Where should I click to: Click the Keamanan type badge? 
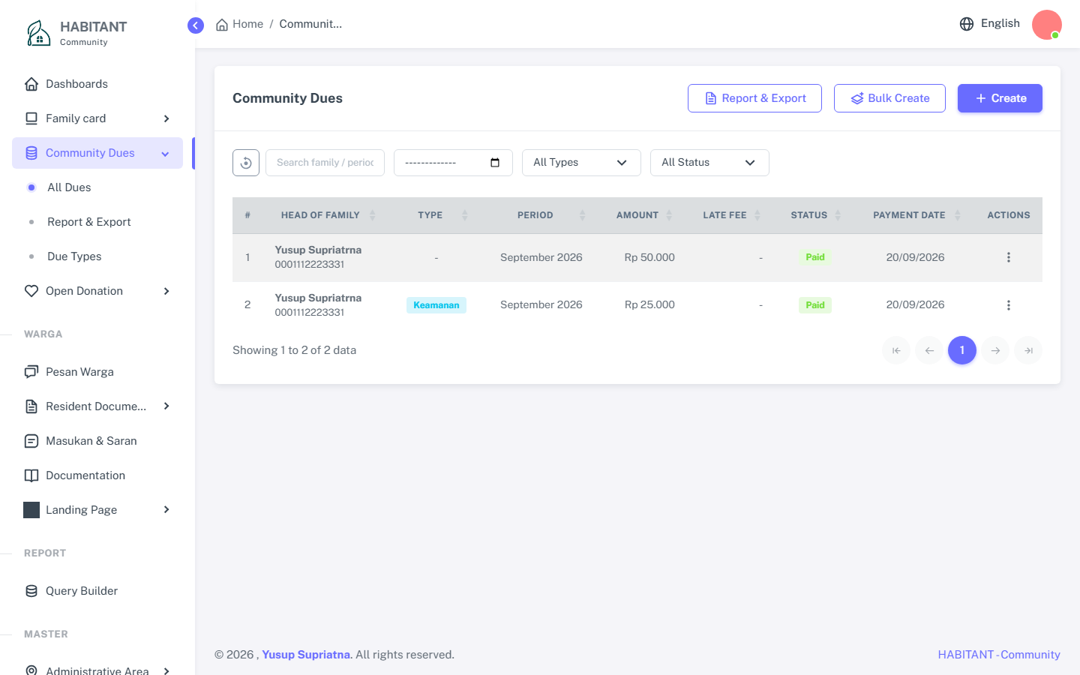pyautogui.click(x=436, y=305)
